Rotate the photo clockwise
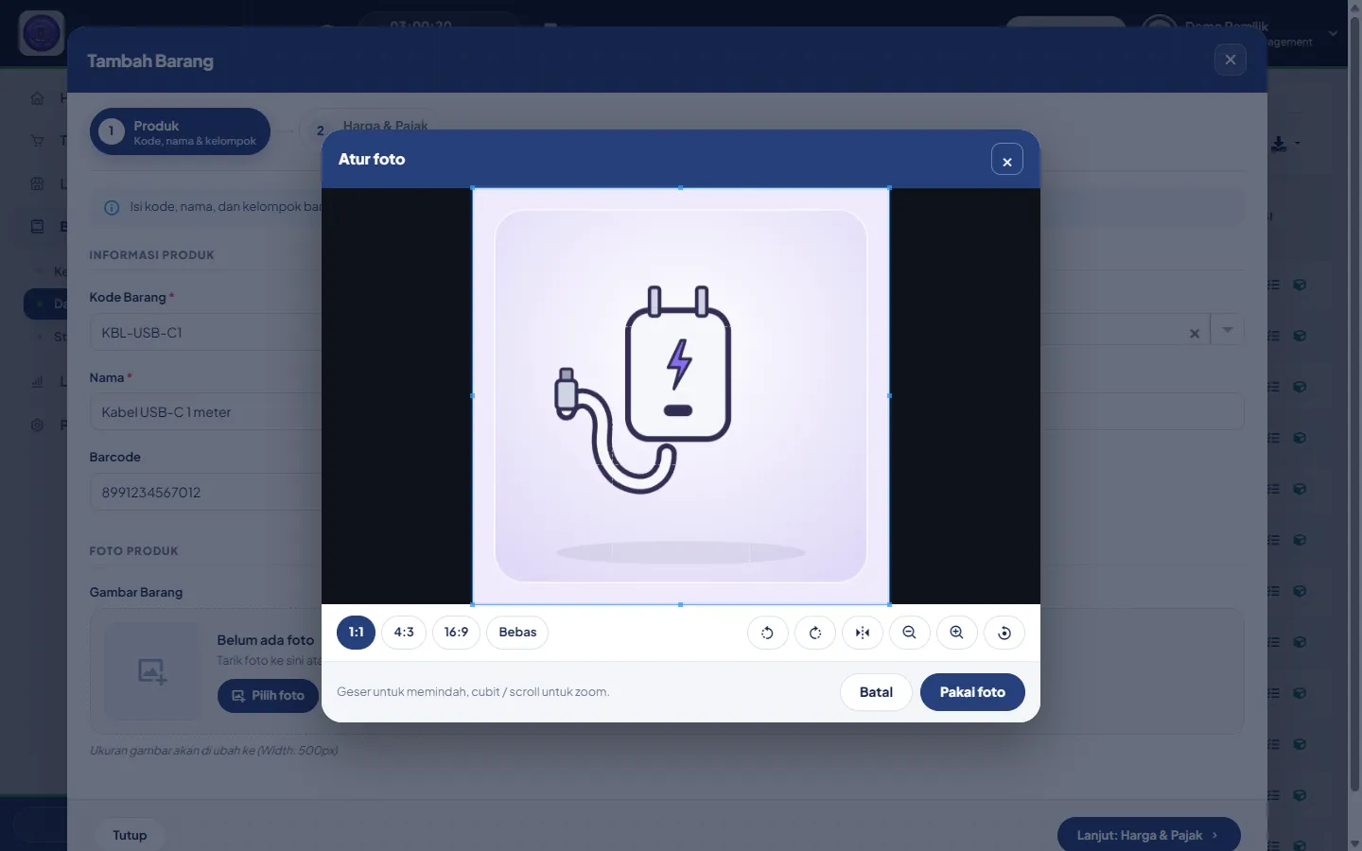Screen dimensions: 1362x851 pos(815,633)
